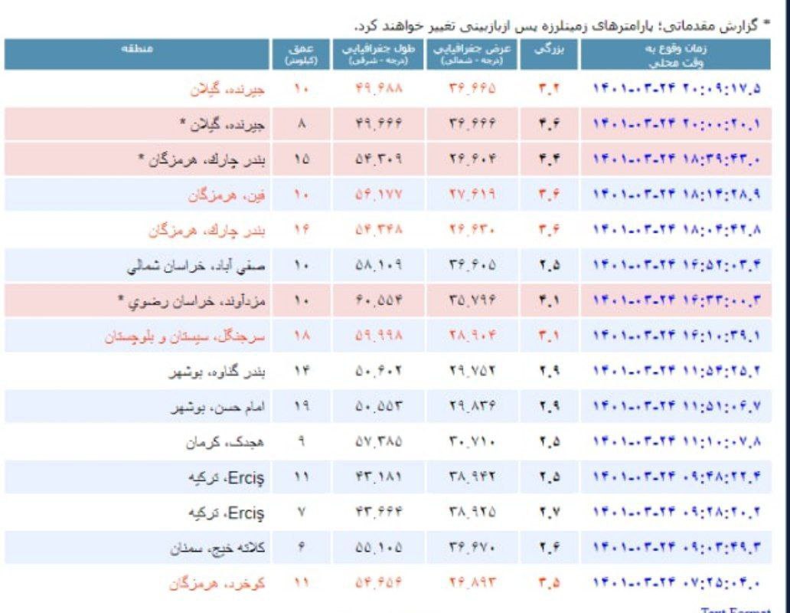Image resolution: width=790 pixels, height=613 pixels.
Task: Open the event at ۱۱:۵۴:۲۵.۲
Action: click(x=676, y=372)
